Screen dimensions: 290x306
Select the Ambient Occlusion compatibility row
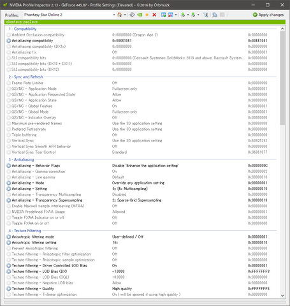point(141,35)
